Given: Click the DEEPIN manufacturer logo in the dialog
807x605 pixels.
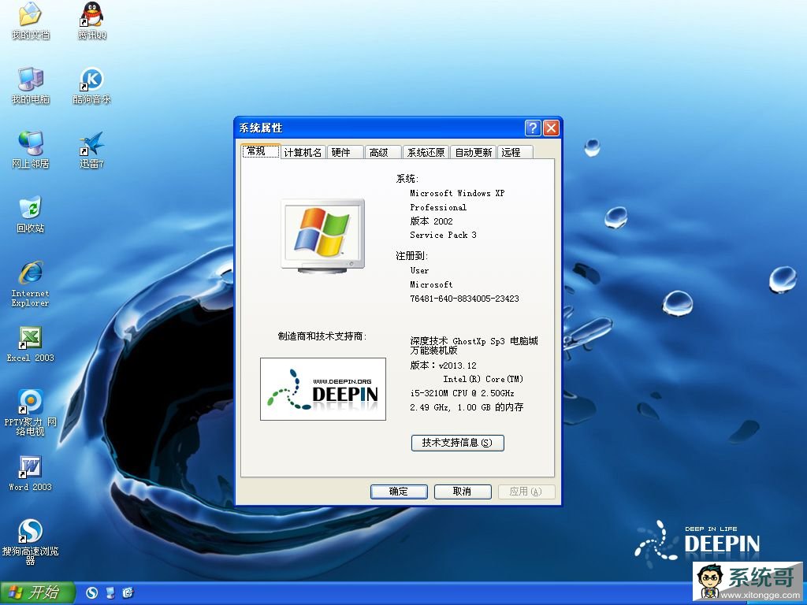Looking at the screenshot, I should [322, 389].
